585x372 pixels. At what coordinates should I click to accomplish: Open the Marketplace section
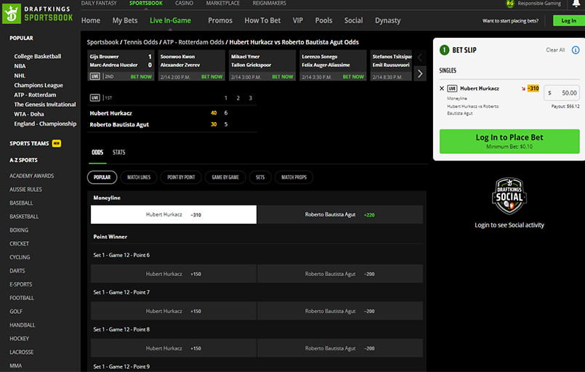(x=223, y=3)
